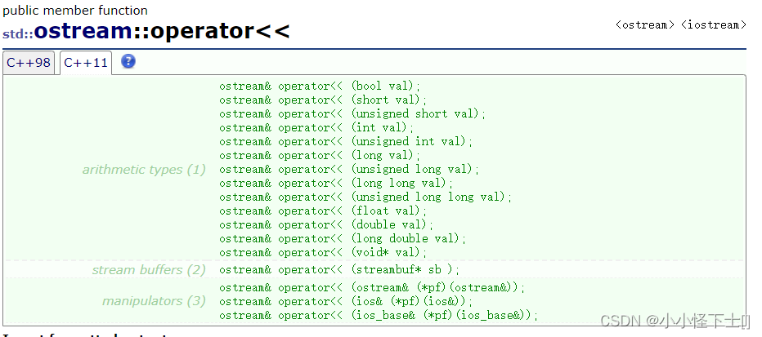Click the '(unsigned long val)' overload line
762x337 pixels.
point(349,170)
